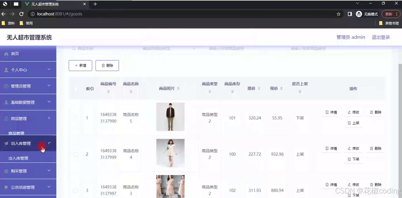Click the white dress photo in row 2
The width and height of the screenshot is (402, 198).
(170, 153)
